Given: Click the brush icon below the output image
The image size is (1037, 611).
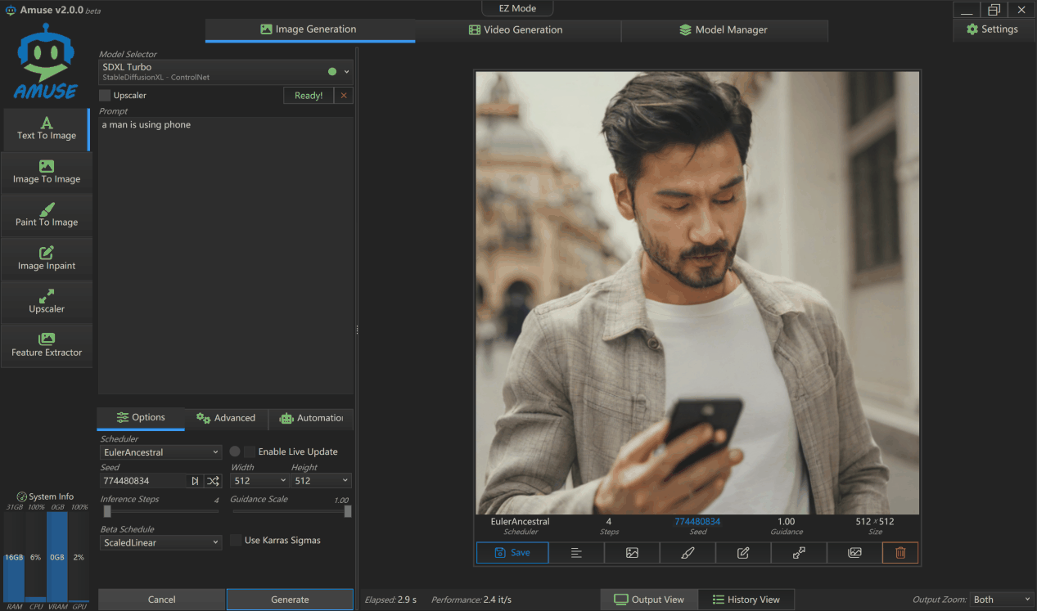Looking at the screenshot, I should [688, 553].
